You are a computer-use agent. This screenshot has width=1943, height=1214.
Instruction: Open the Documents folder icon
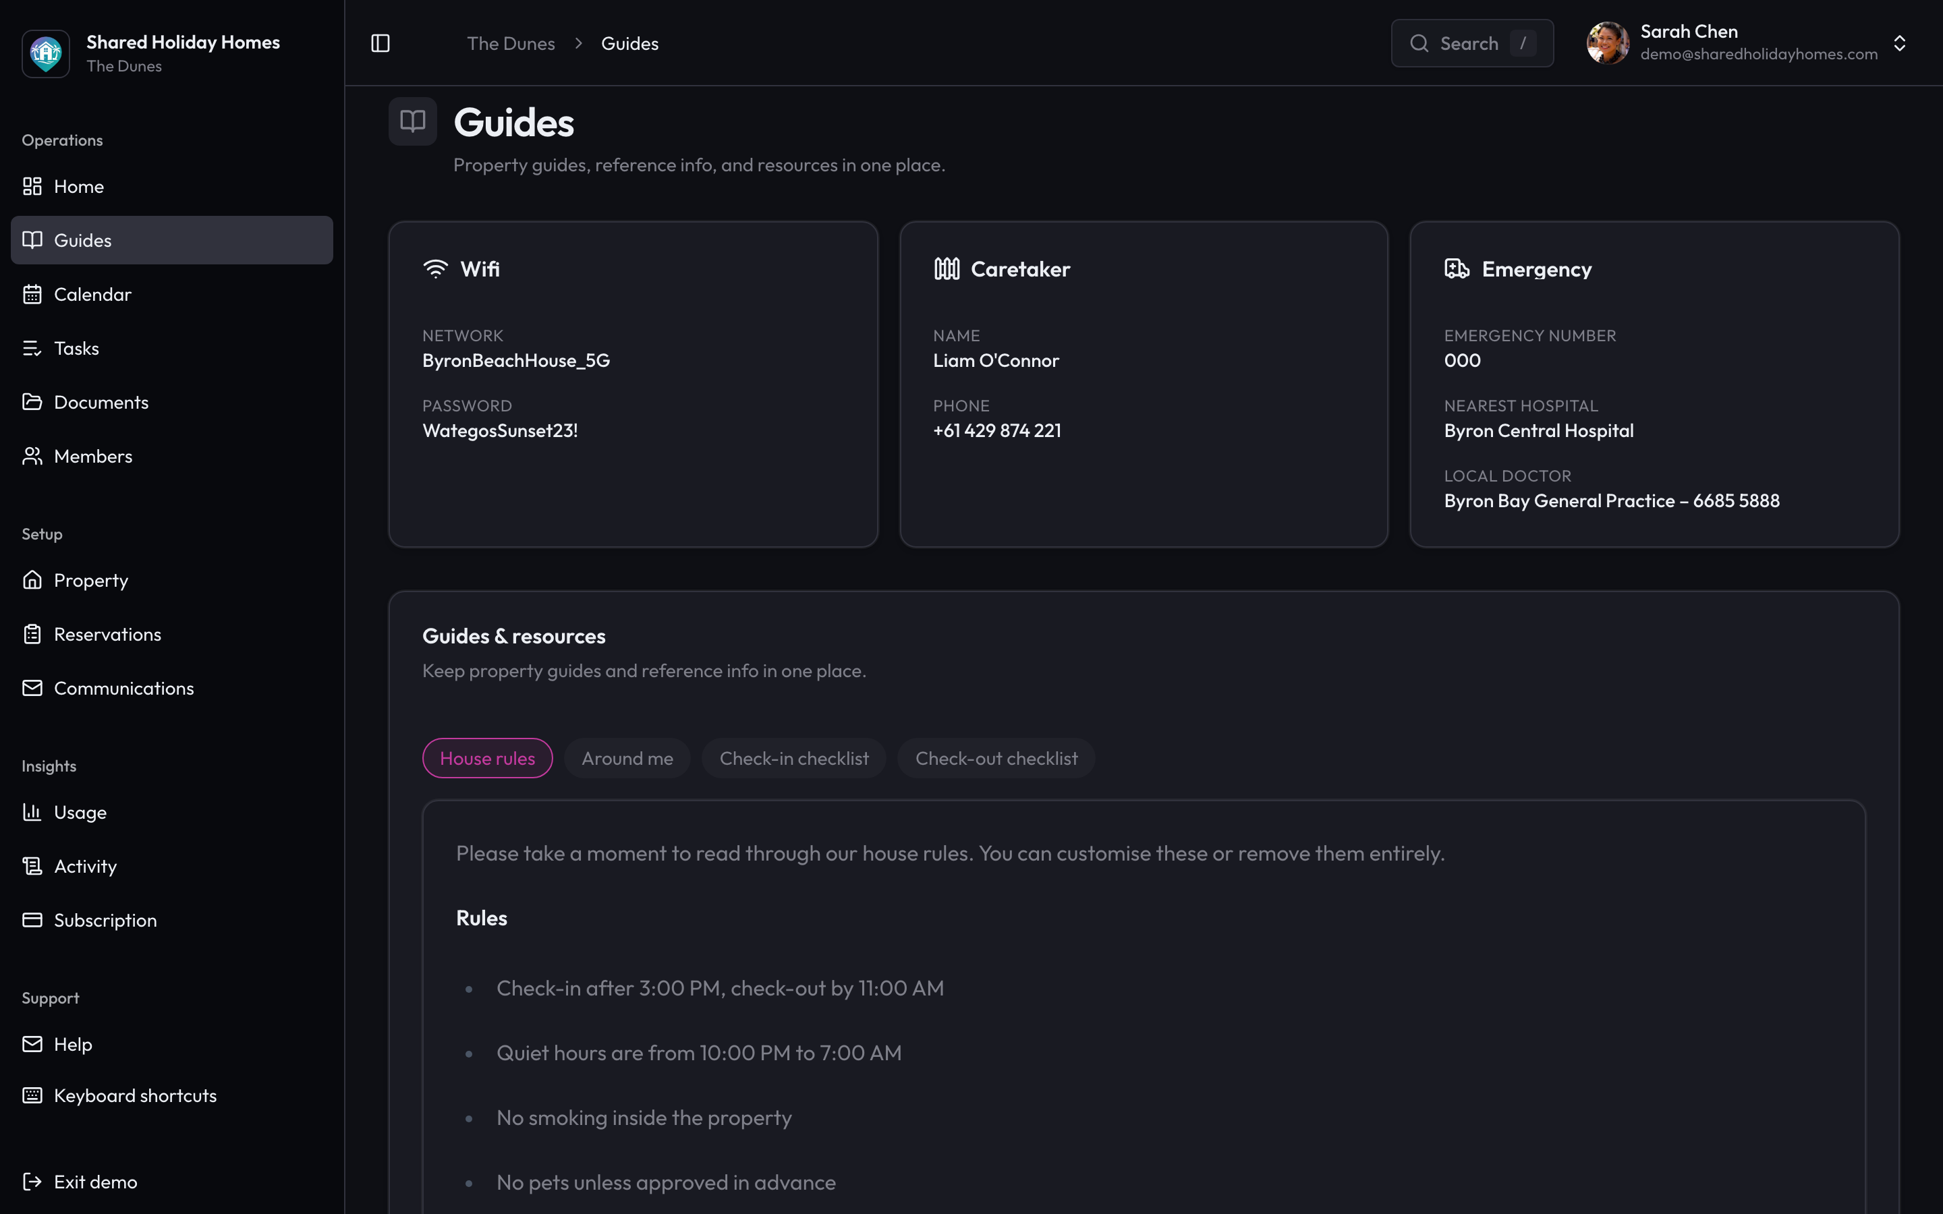32,402
